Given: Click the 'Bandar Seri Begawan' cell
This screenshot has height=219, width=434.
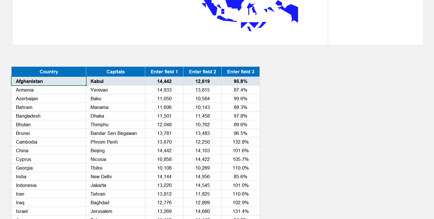Looking at the screenshot, I should click(x=115, y=133).
